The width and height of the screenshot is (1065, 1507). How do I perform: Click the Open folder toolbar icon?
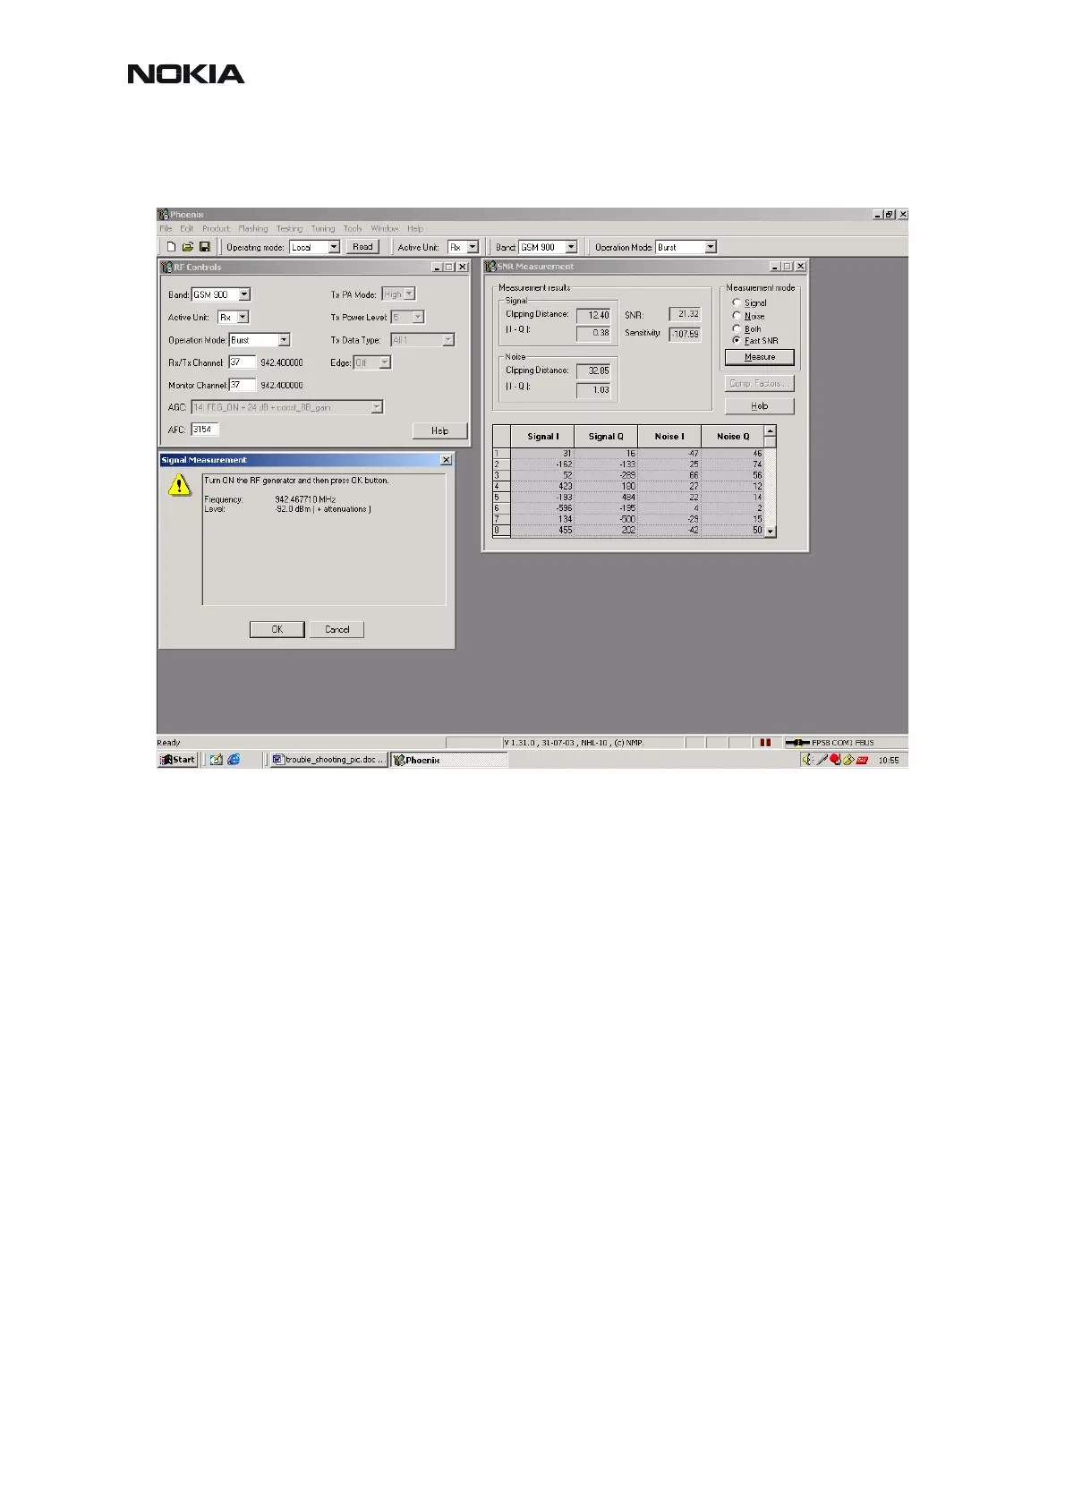(188, 247)
